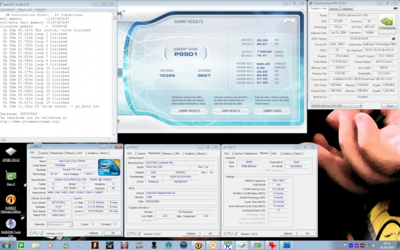Screen dimensions: 400x250
Task: Click OK in the CPU-Z processor window
Action: [x=113, y=233]
